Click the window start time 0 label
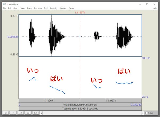The height and width of the screenshot is (117, 160). (19, 105)
